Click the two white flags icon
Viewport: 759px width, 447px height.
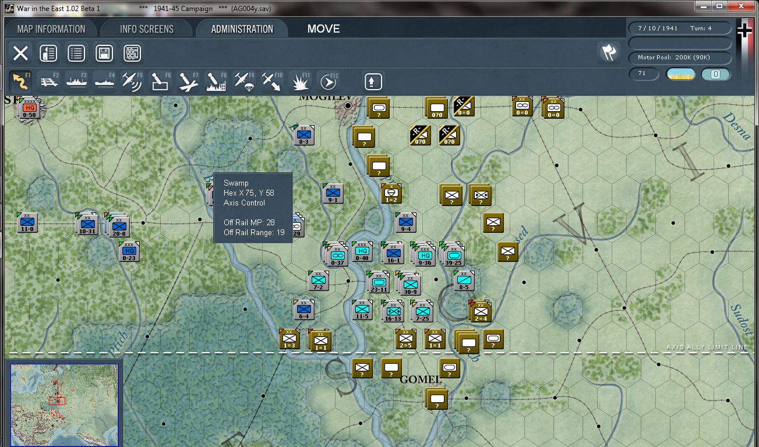click(x=609, y=52)
